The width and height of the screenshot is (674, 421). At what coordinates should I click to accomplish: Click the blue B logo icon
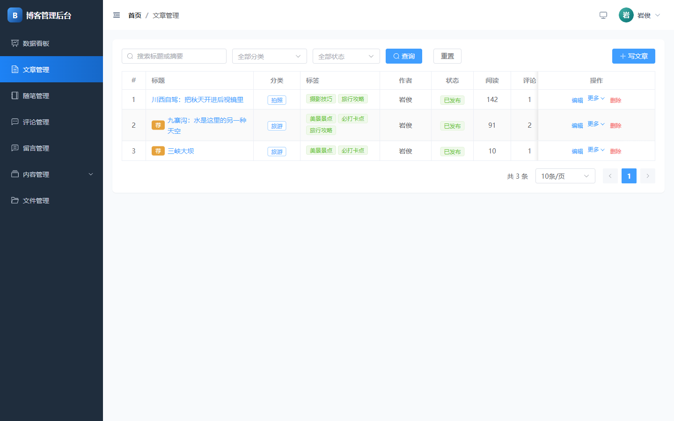(x=15, y=15)
